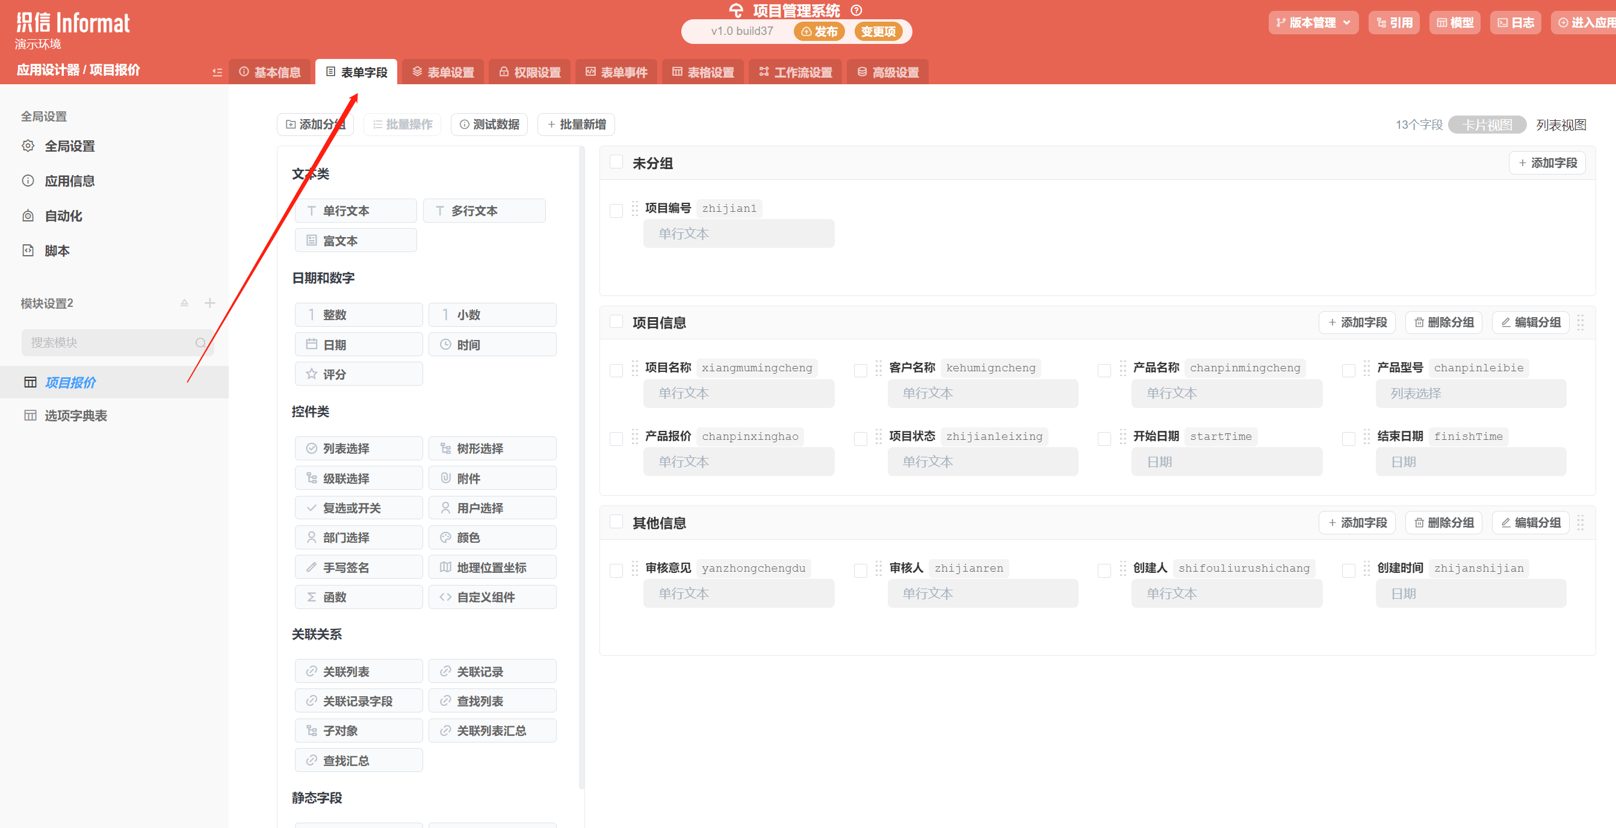Click the 评分 star field type
The width and height of the screenshot is (1616, 828).
tap(358, 374)
